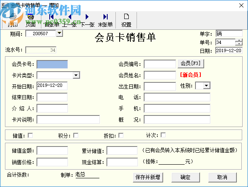Open the Page setup (页面) icon
The width and height of the screenshot is (248, 187).
(x=31, y=20)
